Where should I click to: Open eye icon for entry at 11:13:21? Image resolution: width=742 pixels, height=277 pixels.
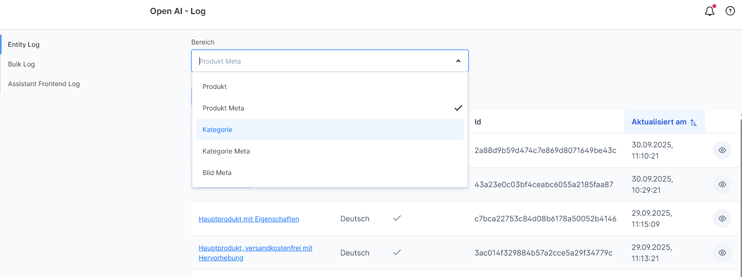pyautogui.click(x=722, y=253)
